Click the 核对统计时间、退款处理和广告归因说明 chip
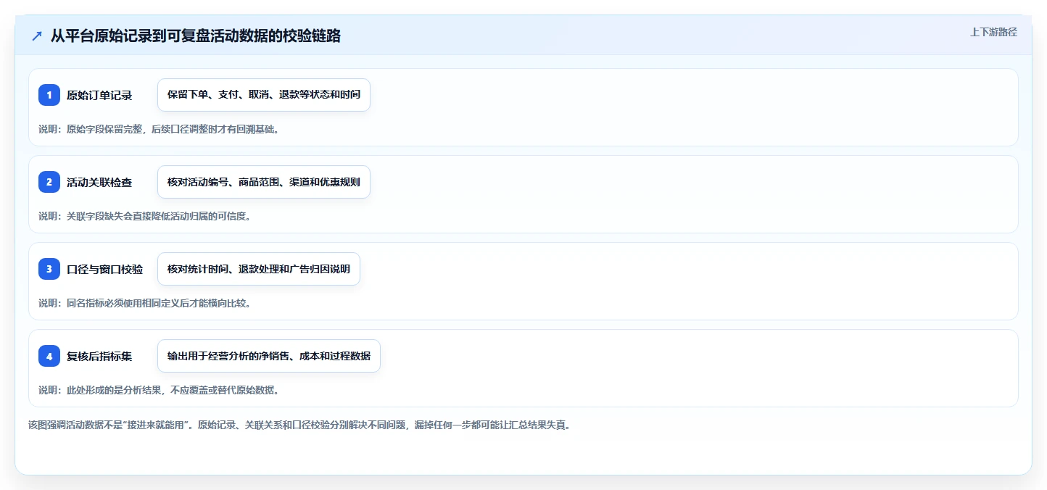1047x490 pixels. pyautogui.click(x=259, y=269)
